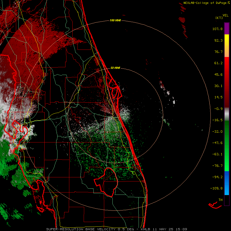Click the -0.9 velocity scale value
231x231 pixels.
(x=218, y=109)
